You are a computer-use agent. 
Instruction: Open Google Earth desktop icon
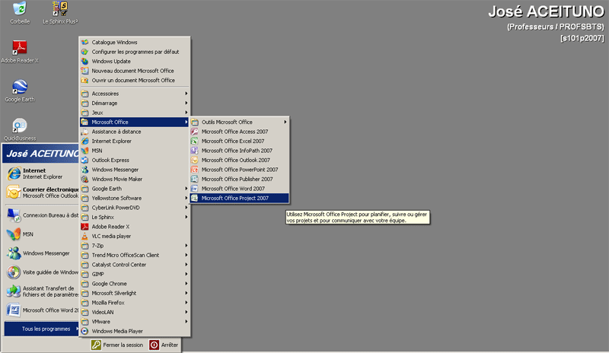coord(20,87)
